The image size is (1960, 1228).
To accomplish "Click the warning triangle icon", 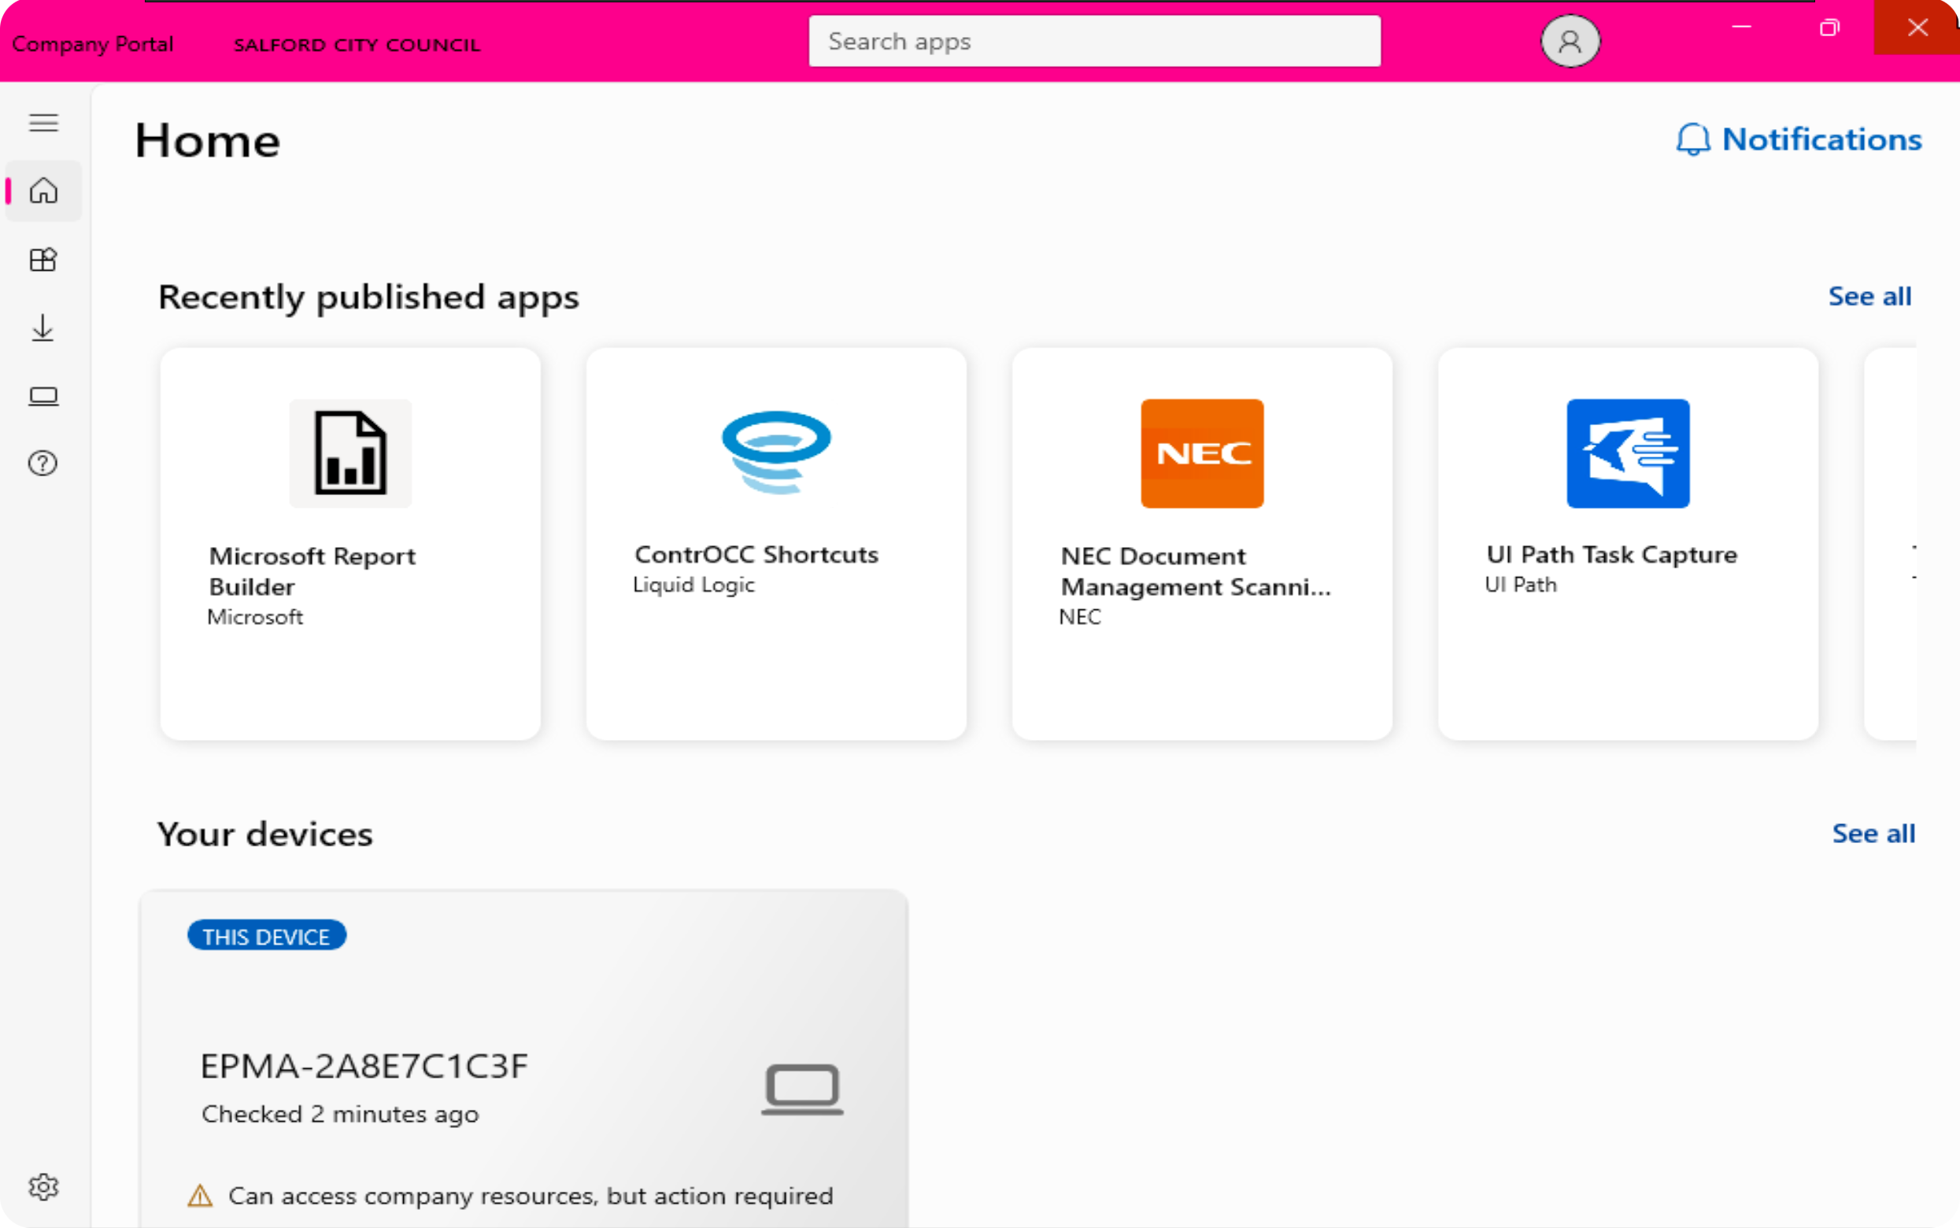I will [x=200, y=1196].
